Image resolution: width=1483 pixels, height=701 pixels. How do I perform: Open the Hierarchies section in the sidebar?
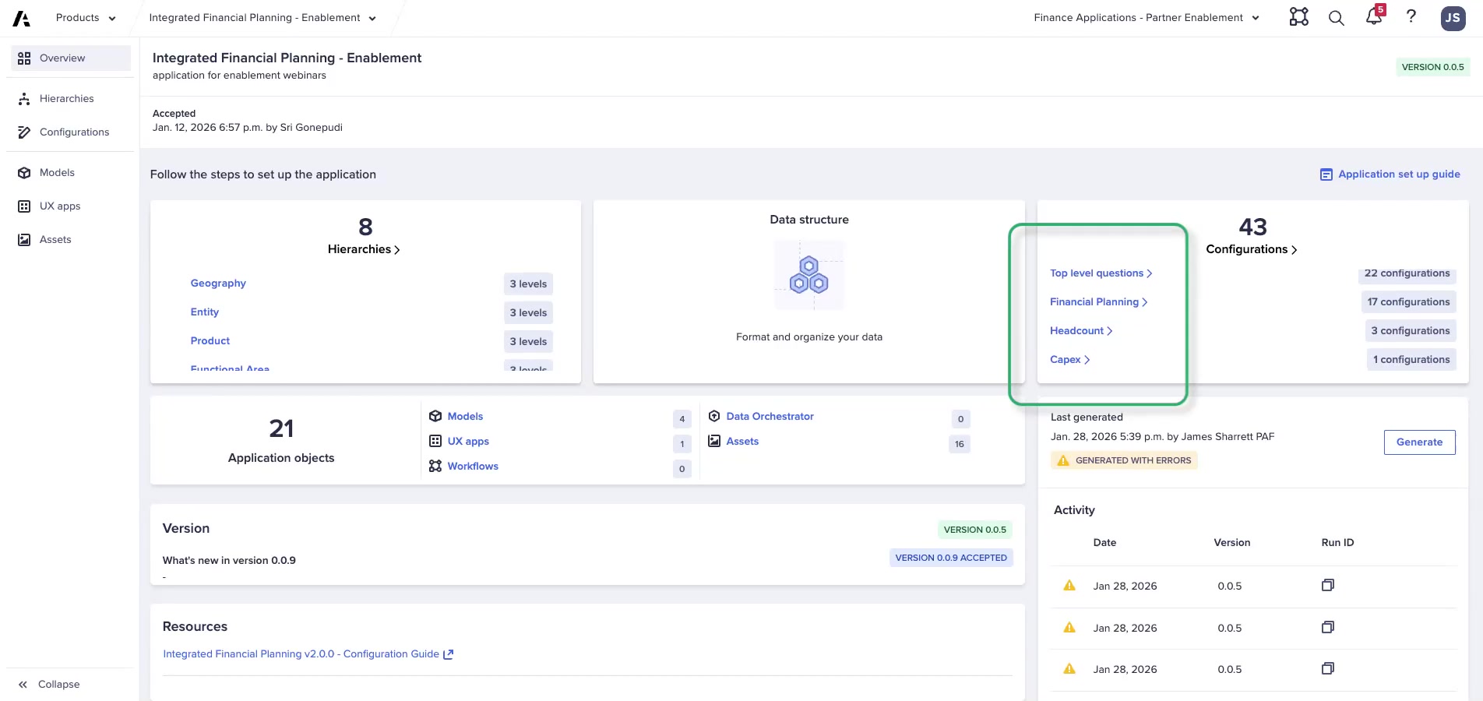[66, 98]
